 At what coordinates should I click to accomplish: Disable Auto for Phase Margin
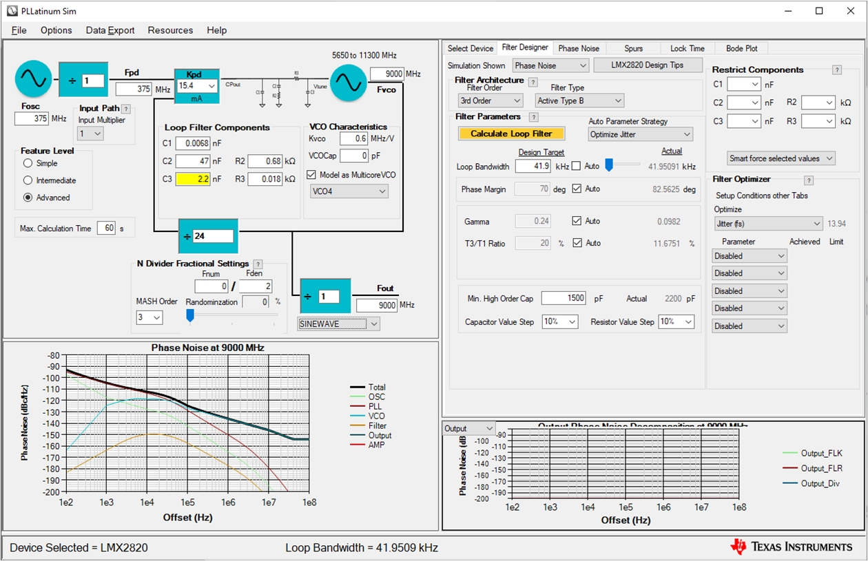click(577, 189)
